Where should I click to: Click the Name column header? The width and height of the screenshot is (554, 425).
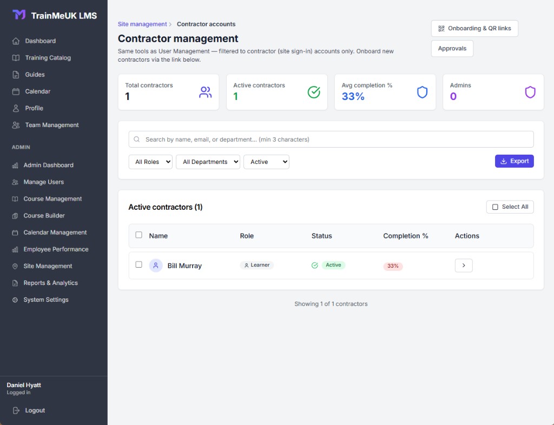point(159,236)
